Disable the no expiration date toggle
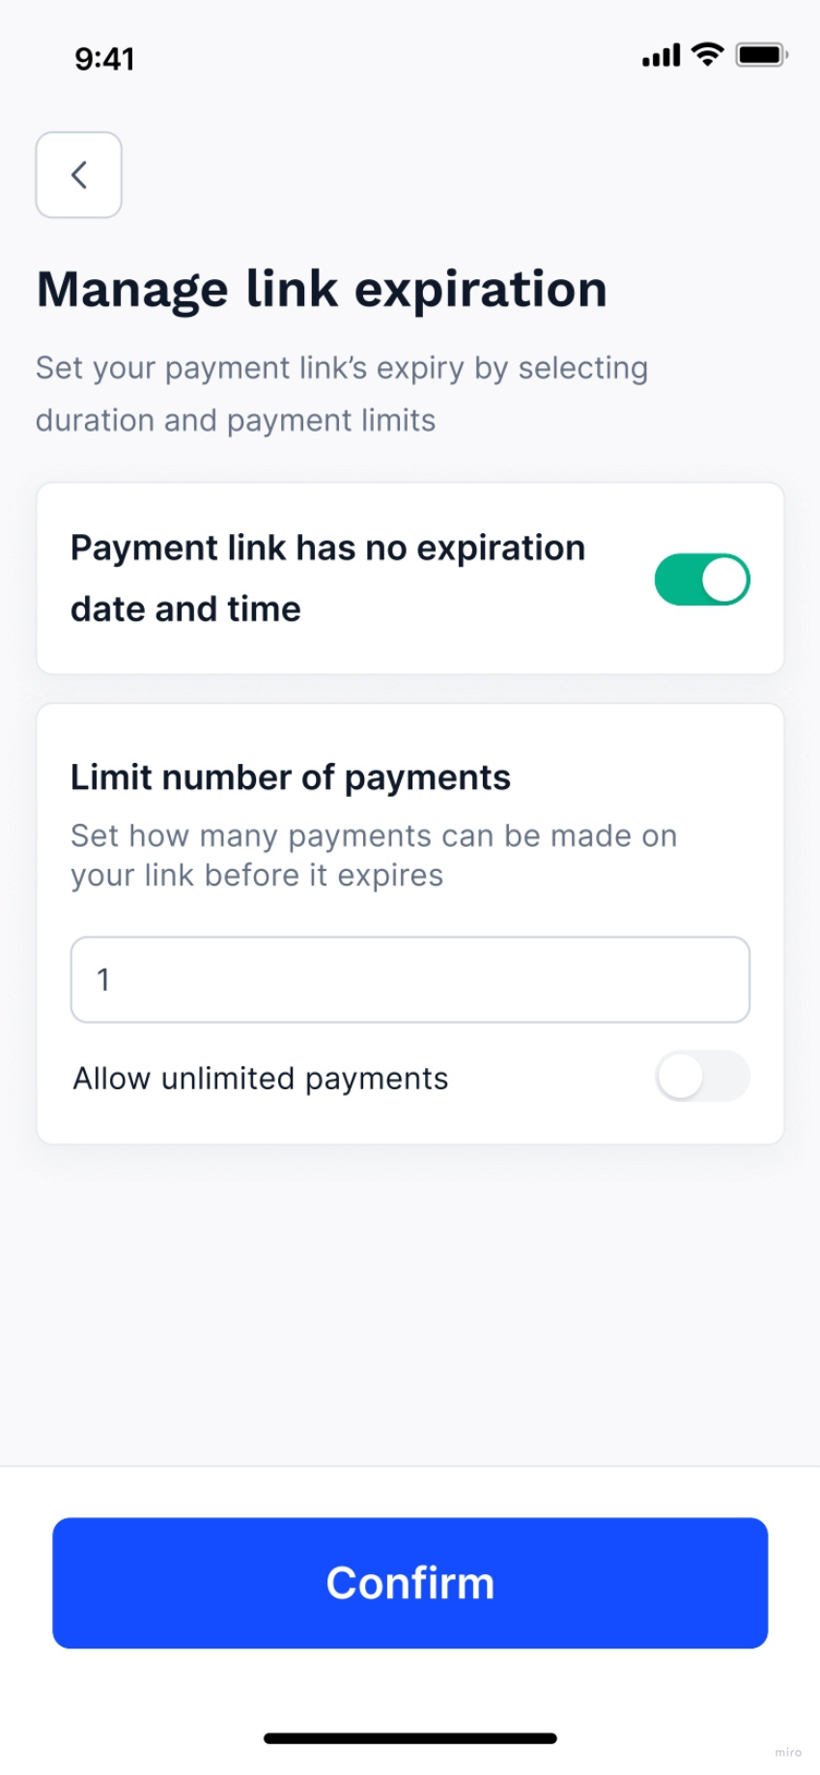This screenshot has width=820, height=1775. pyautogui.click(x=702, y=579)
